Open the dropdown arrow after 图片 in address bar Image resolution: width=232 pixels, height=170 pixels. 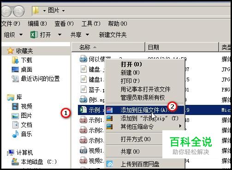click(x=63, y=11)
